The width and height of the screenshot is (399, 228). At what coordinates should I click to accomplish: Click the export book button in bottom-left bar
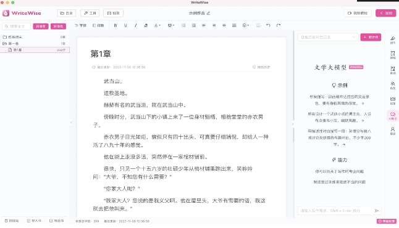click(x=56, y=221)
